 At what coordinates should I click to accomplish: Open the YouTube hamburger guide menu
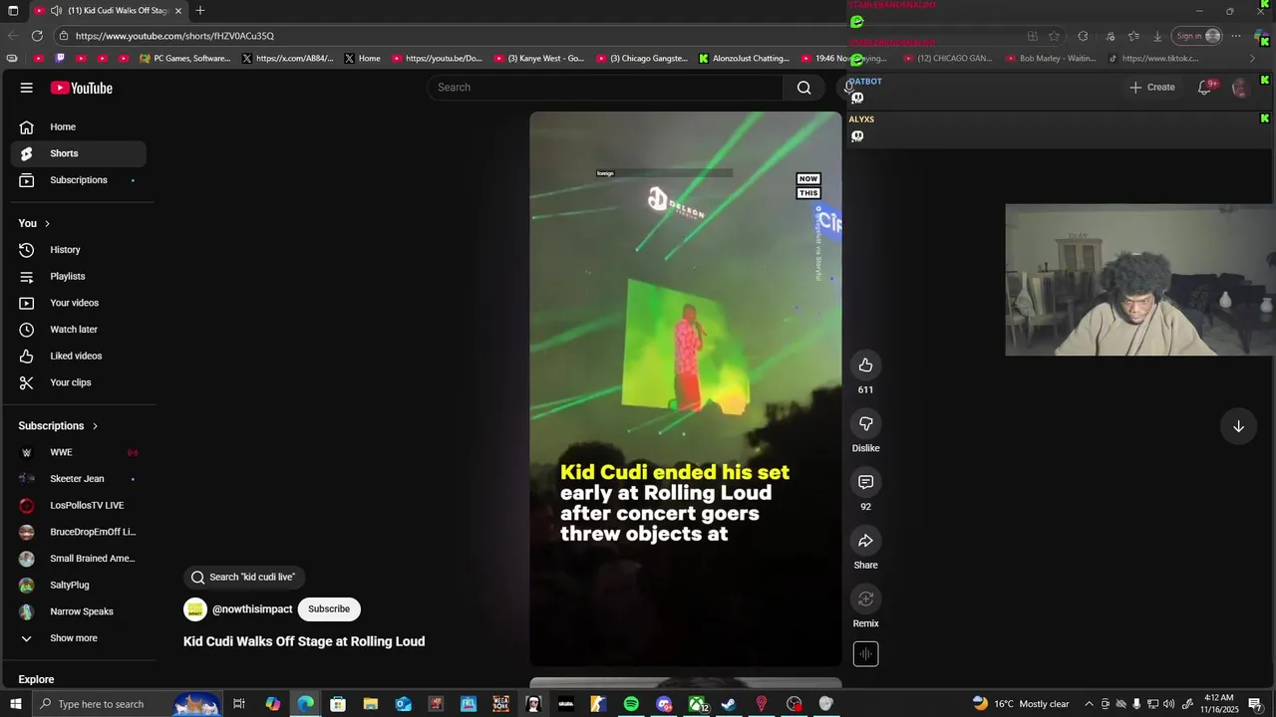pos(27,88)
